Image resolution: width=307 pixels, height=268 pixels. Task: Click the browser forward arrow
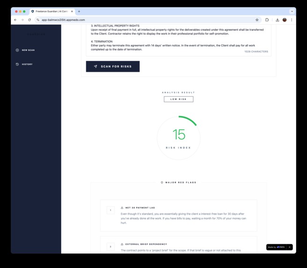(22, 20)
